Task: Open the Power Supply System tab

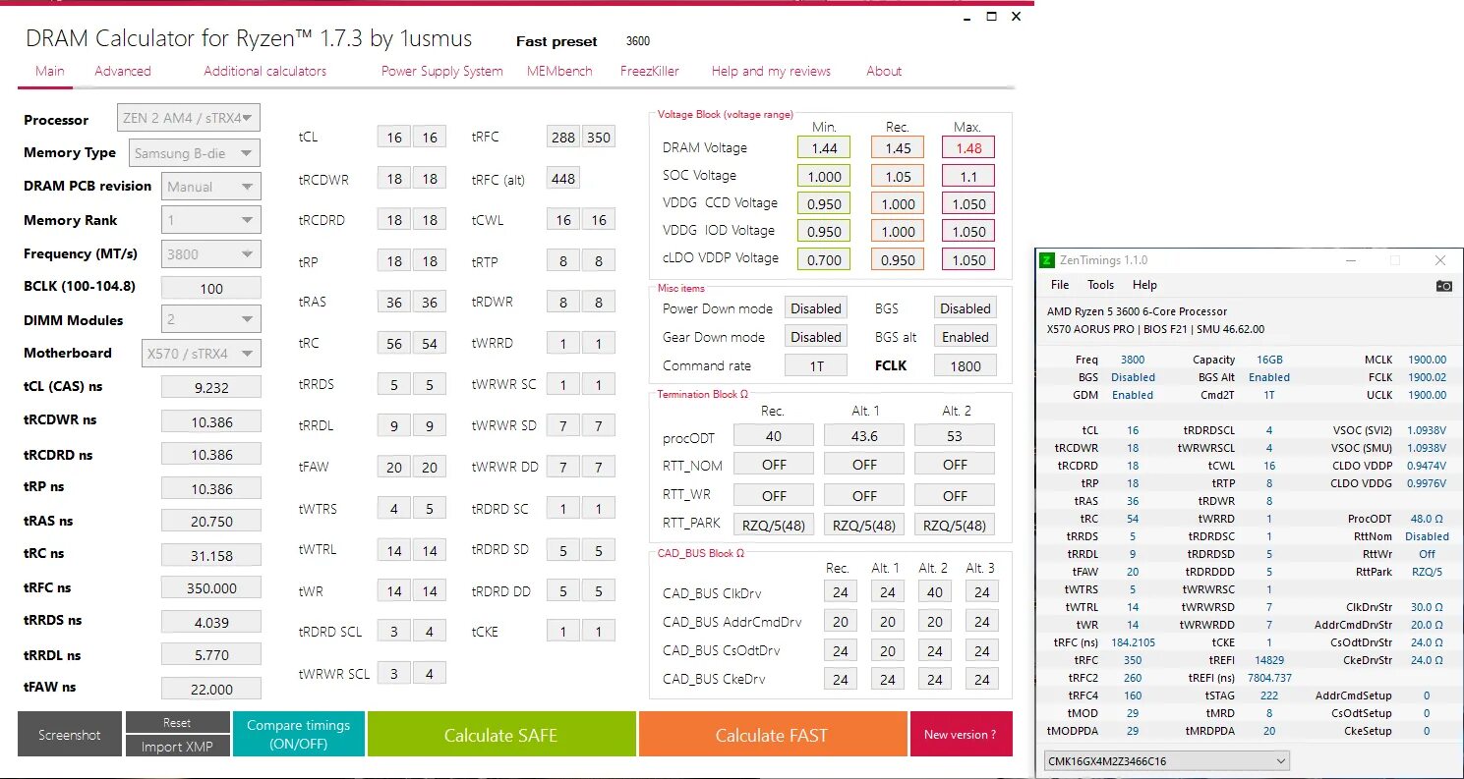Action: pyautogui.click(x=442, y=71)
